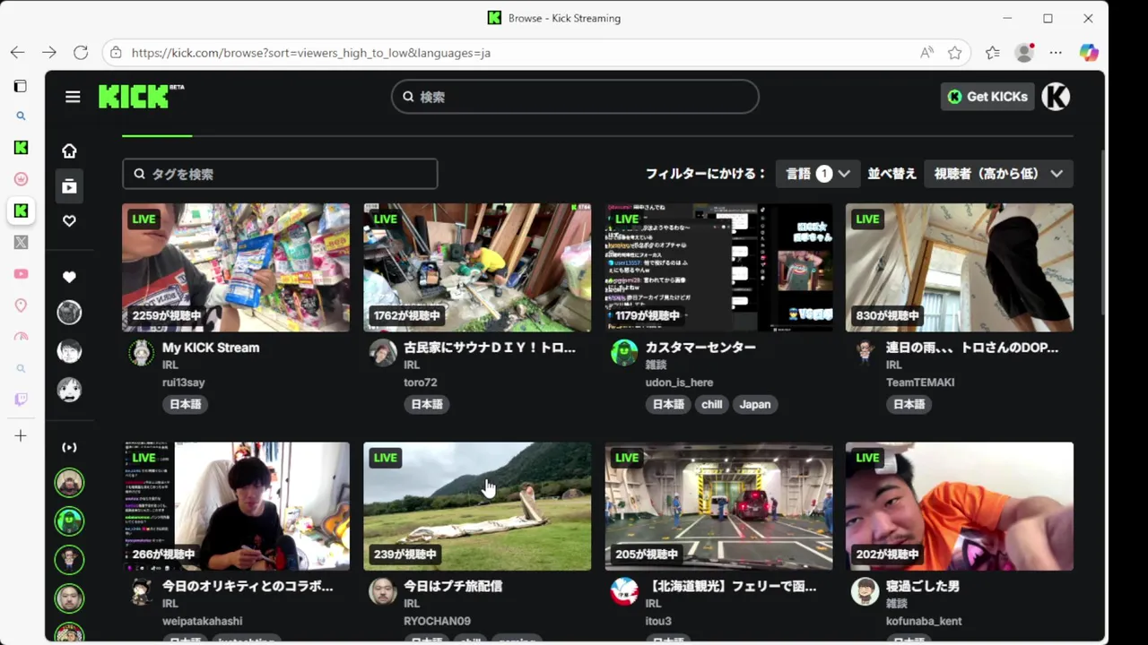This screenshot has height=645, width=1148.
Task: Go to Kick home icon in sidebar
Action: pos(69,150)
